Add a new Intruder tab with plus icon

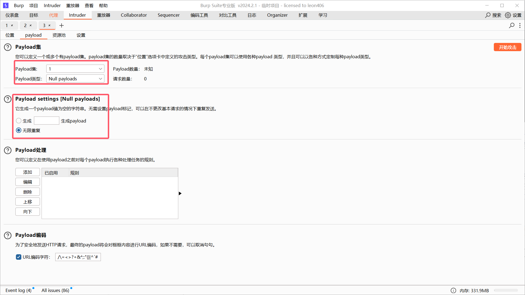62,25
